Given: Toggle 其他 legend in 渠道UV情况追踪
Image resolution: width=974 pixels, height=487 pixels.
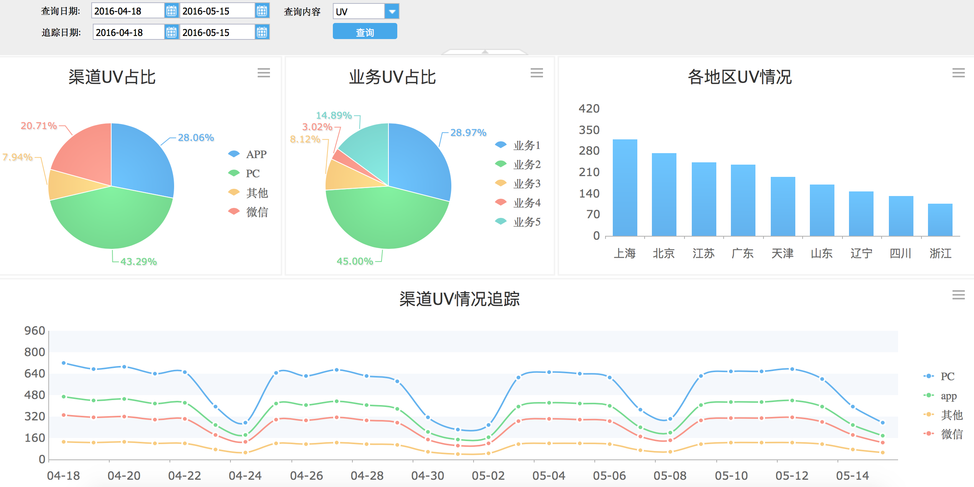Looking at the screenshot, I should [938, 415].
